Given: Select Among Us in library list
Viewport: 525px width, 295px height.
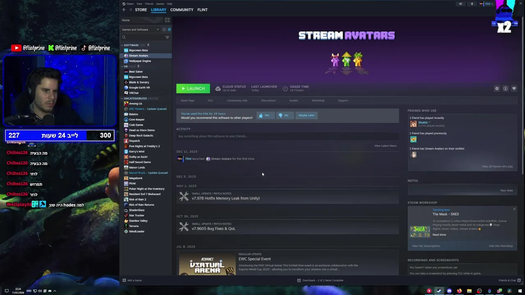Looking at the screenshot, I should point(135,104).
